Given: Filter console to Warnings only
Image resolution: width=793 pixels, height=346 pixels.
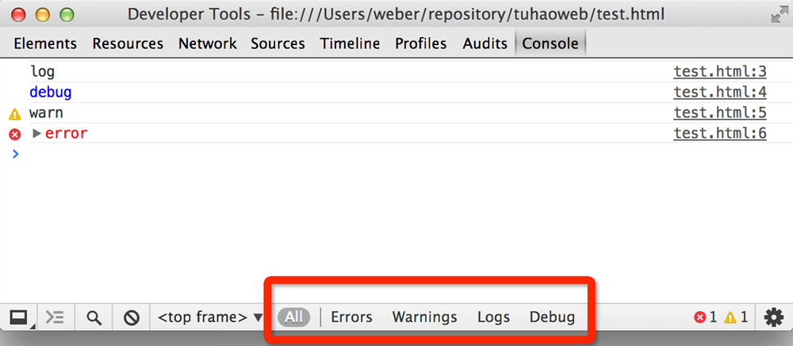Looking at the screenshot, I should pyautogui.click(x=424, y=317).
